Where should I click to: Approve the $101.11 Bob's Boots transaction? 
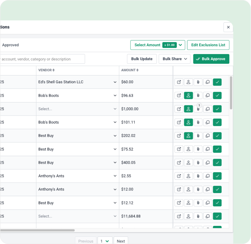click(217, 122)
